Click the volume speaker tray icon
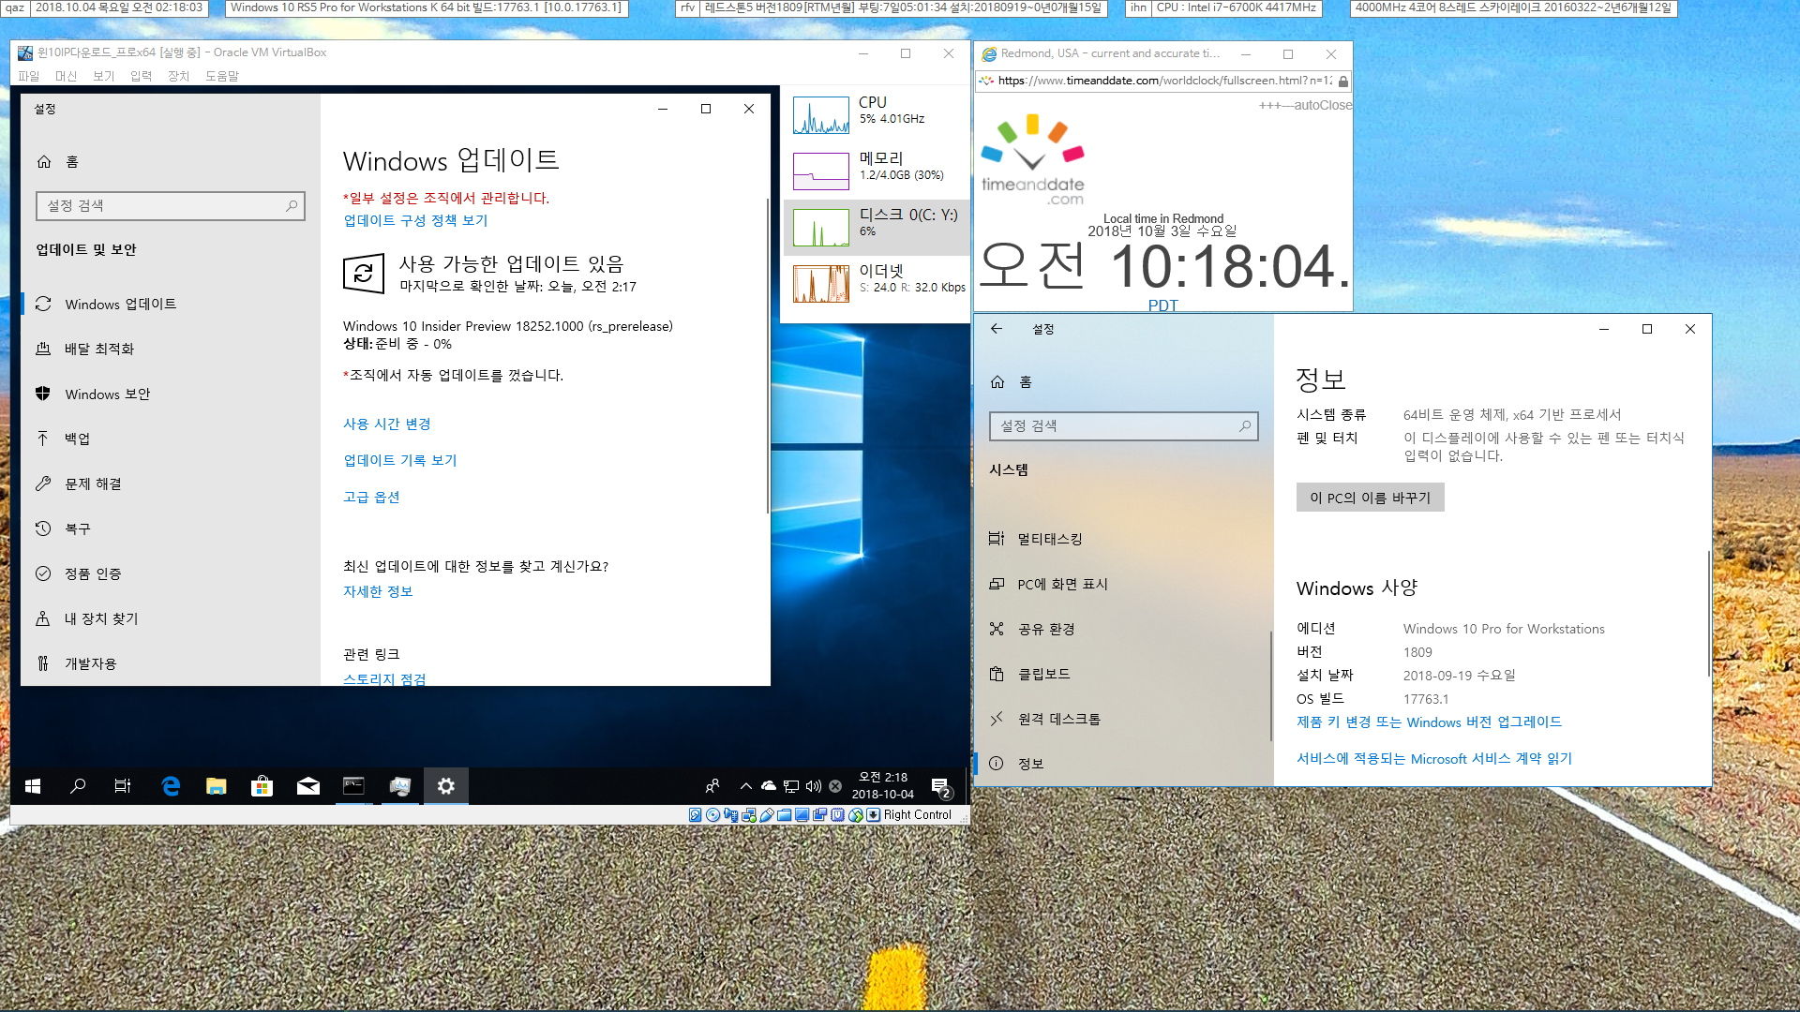Screen dimensions: 1800x1012 click(813, 786)
